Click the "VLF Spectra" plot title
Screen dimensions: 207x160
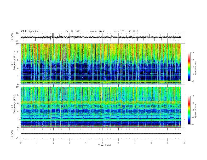30,31
